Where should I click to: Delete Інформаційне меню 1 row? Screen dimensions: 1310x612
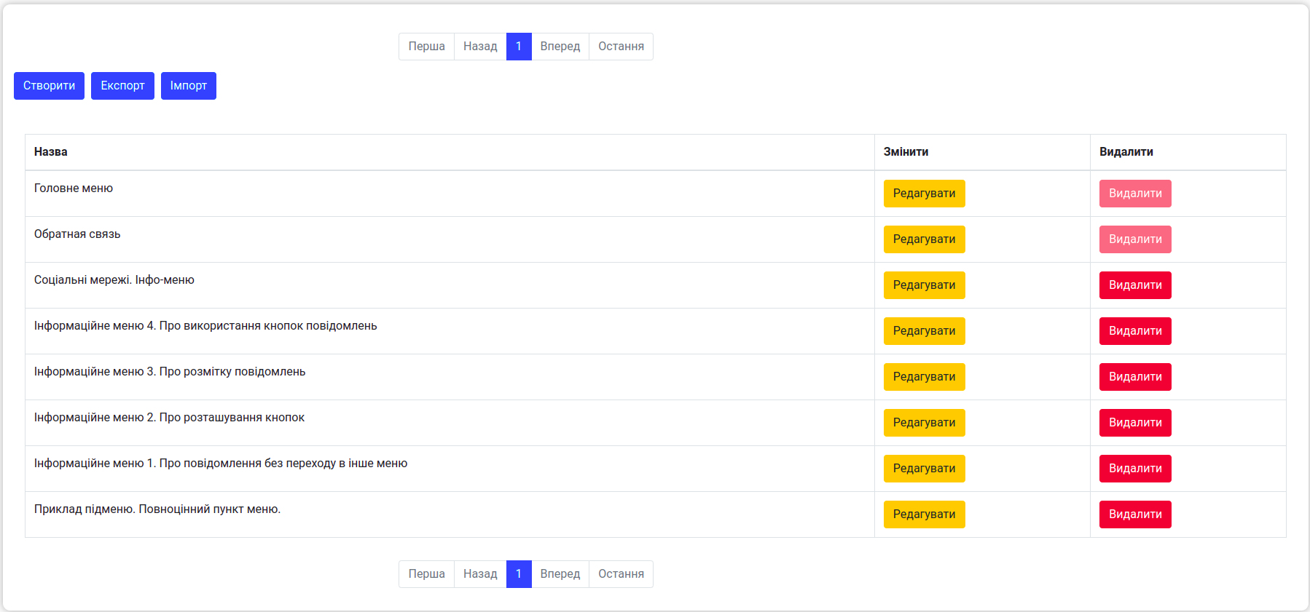pyautogui.click(x=1134, y=469)
